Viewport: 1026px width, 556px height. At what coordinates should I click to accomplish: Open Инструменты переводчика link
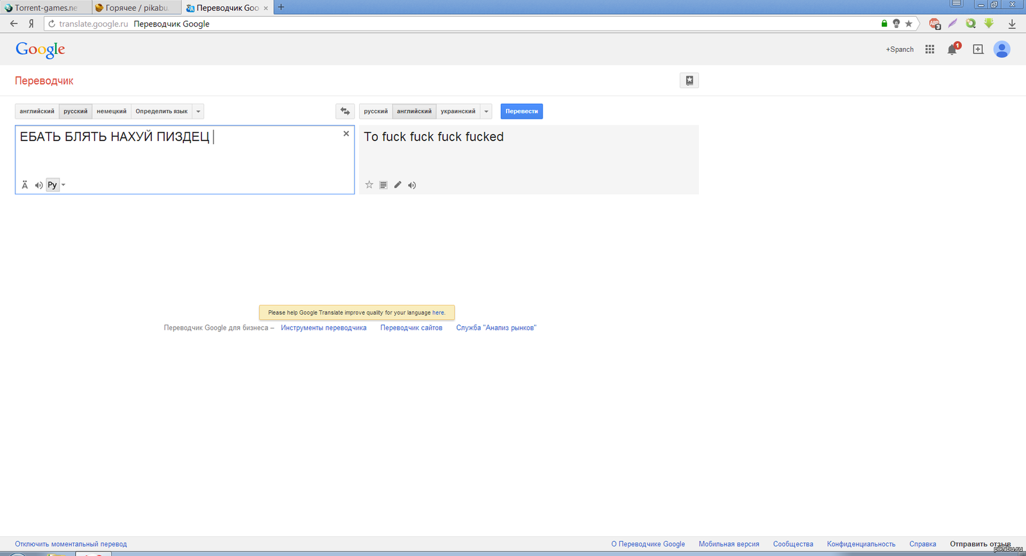tap(324, 328)
